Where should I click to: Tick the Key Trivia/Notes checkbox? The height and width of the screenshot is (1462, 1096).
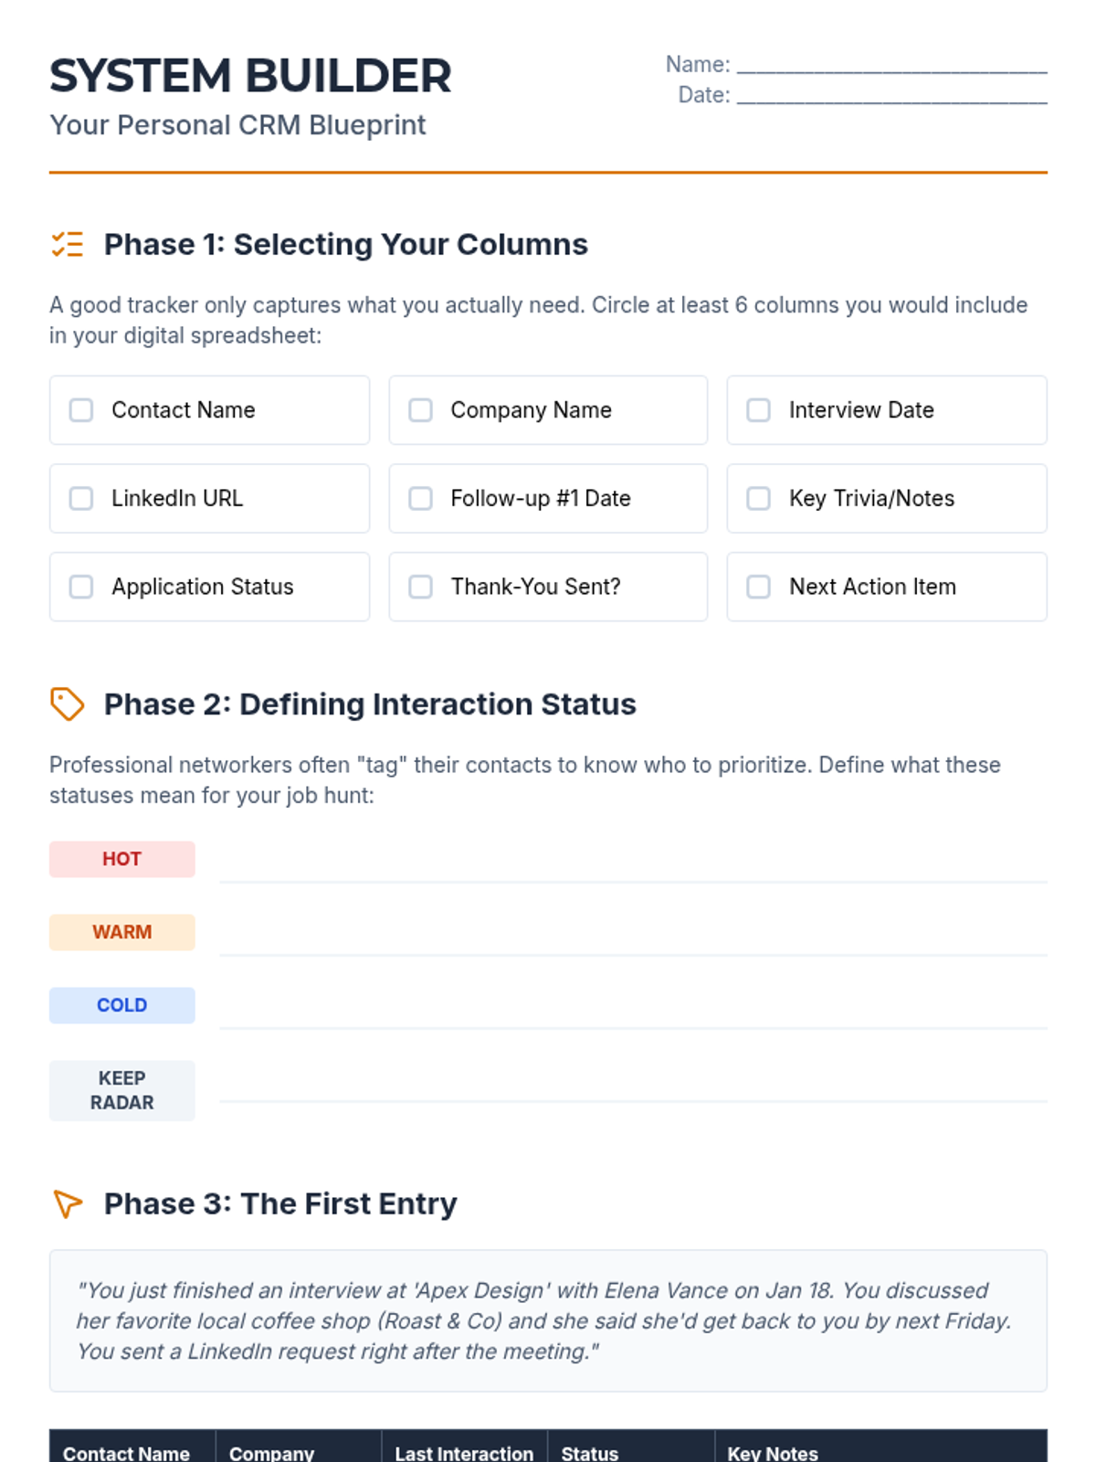[758, 498]
